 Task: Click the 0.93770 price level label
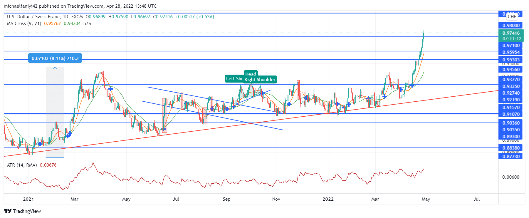tap(511, 79)
